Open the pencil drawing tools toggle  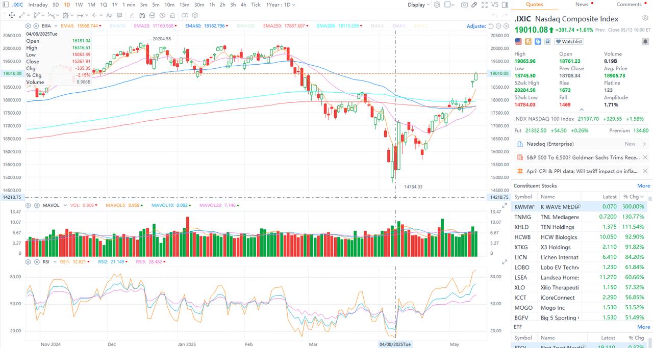(x=474, y=5)
